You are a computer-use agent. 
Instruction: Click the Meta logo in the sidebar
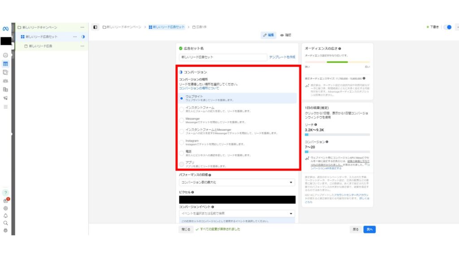pyautogui.click(x=5, y=28)
